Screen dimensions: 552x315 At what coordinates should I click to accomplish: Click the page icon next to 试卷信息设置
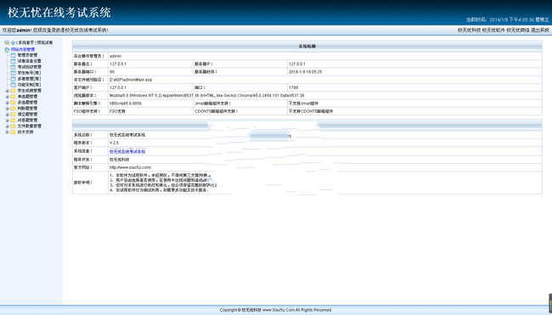click(x=13, y=61)
